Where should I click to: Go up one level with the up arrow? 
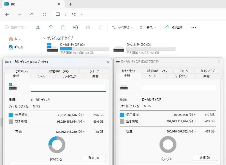pos(32,15)
